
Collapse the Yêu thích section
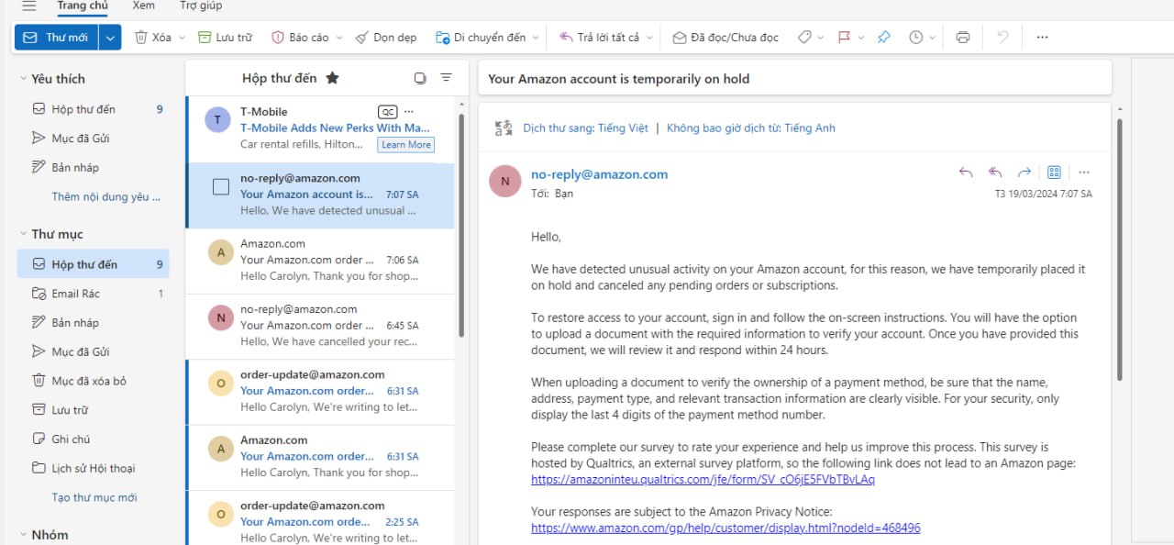[23, 79]
